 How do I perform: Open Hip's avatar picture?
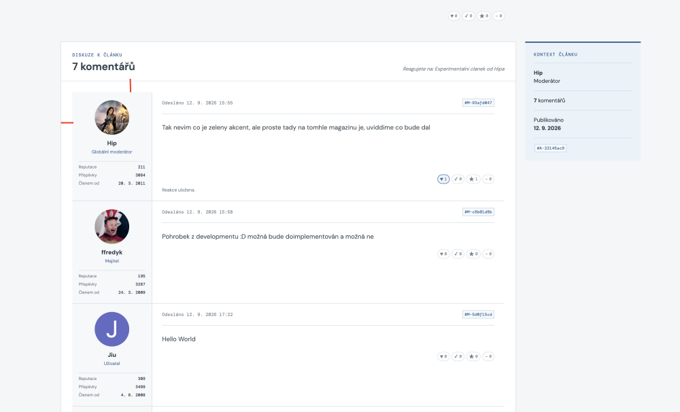[x=112, y=118]
